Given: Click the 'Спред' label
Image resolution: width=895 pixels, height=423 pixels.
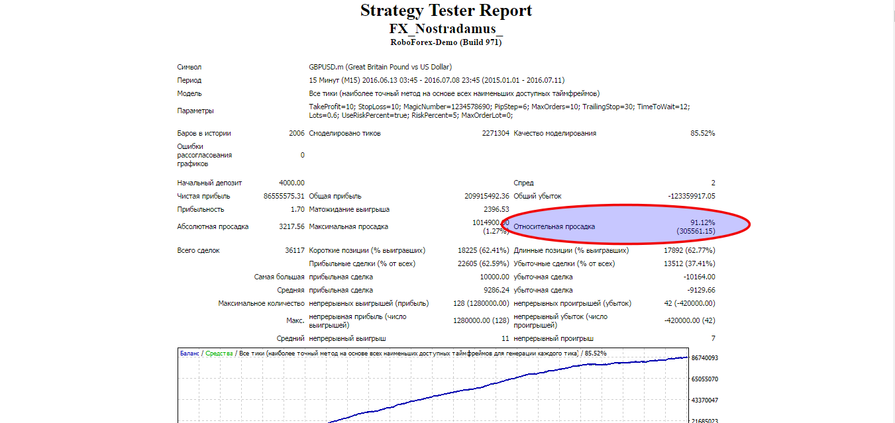Looking at the screenshot, I should tap(523, 183).
